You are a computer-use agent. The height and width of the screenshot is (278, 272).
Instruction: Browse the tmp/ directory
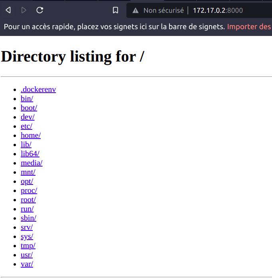pos(28,246)
